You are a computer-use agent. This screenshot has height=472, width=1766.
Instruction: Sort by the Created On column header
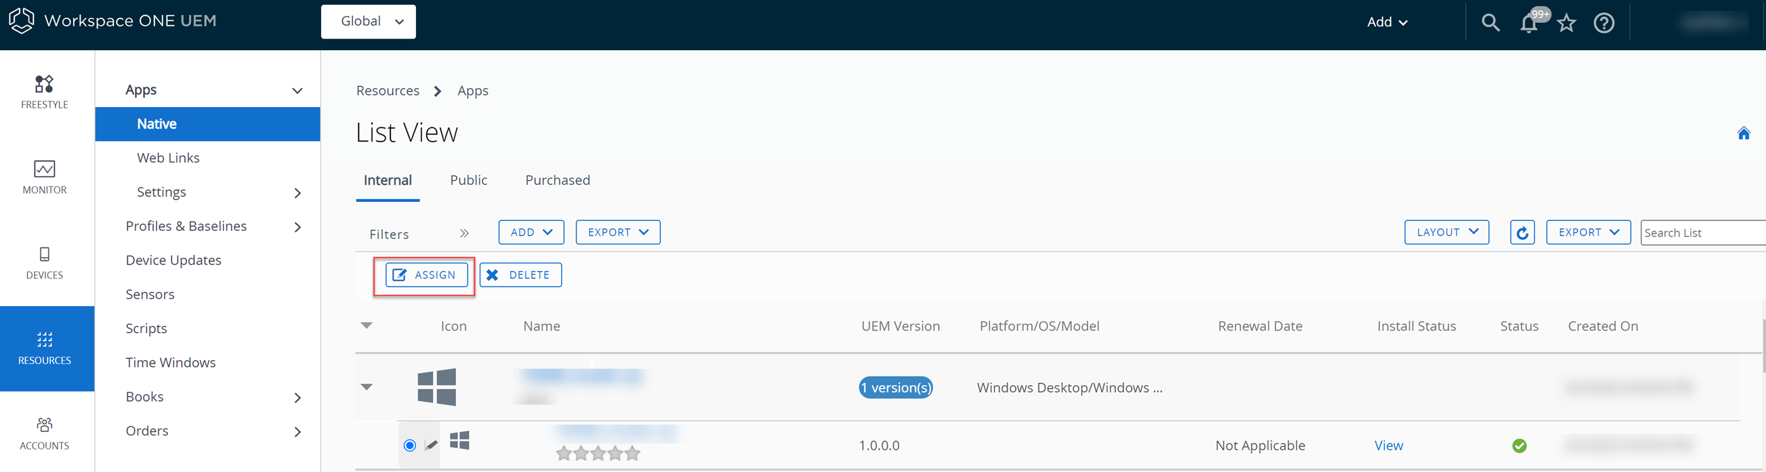[x=1603, y=326]
